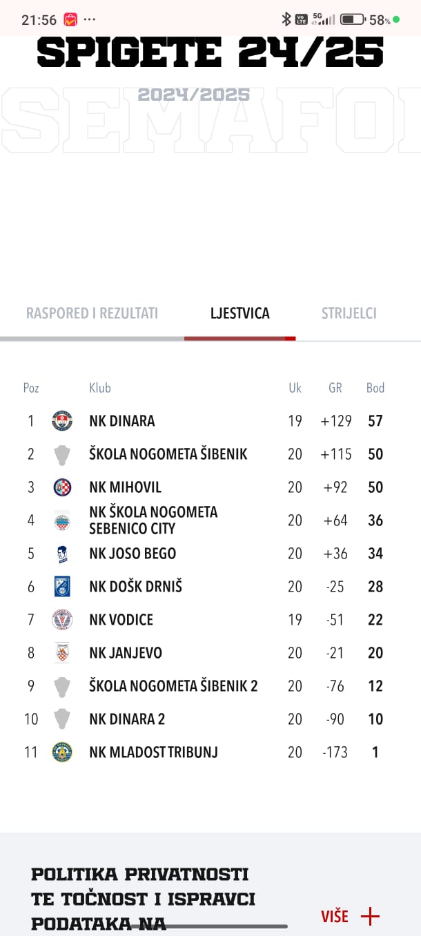Tap the battery indicator in status bar
The width and height of the screenshot is (421, 936).
(x=352, y=19)
